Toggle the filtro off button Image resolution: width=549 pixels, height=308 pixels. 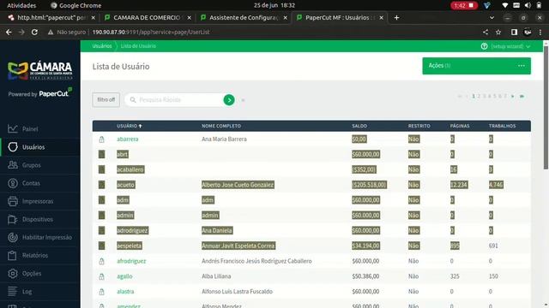tap(106, 100)
